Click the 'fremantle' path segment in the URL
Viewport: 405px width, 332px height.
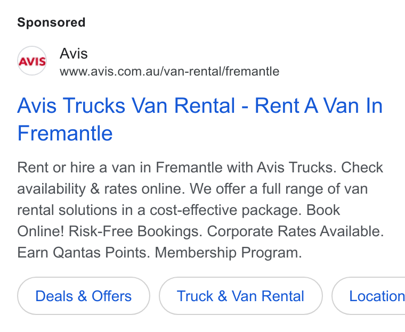point(253,71)
